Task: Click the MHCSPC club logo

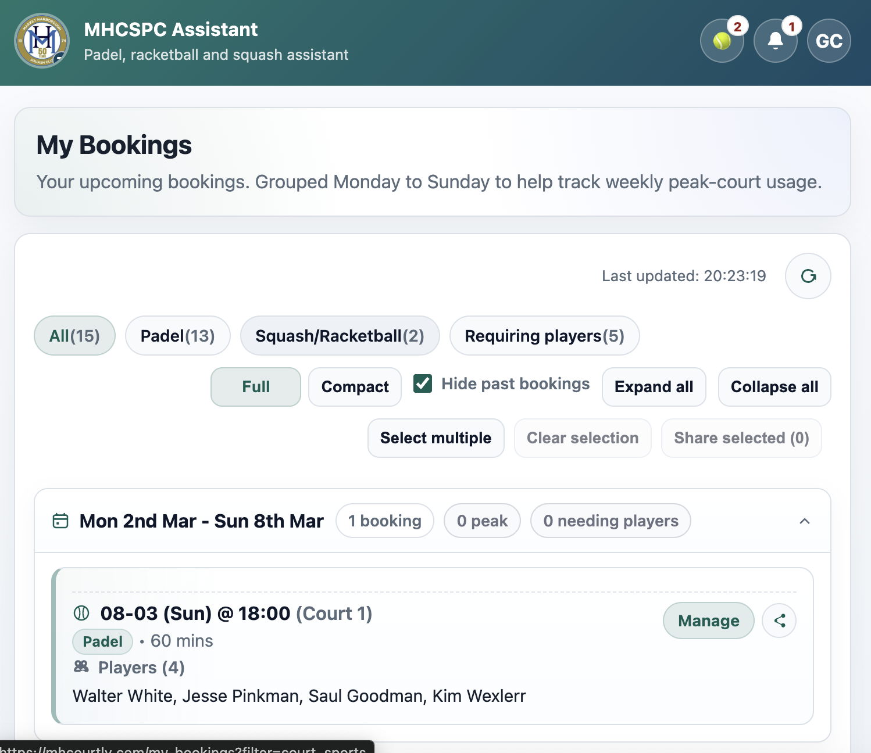Action: (41, 41)
